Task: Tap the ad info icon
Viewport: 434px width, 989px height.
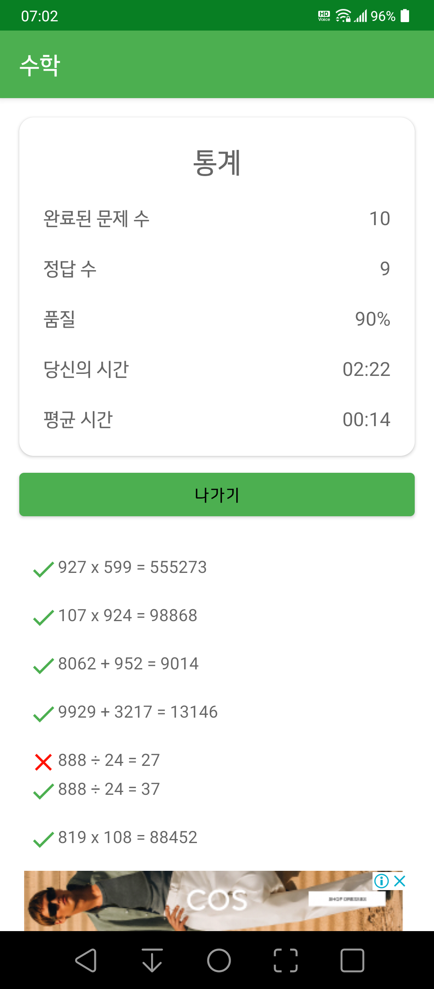Action: (x=381, y=881)
